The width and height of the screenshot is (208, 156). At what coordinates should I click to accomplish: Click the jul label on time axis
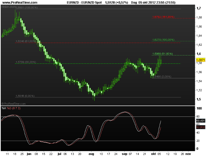(59, 154)
